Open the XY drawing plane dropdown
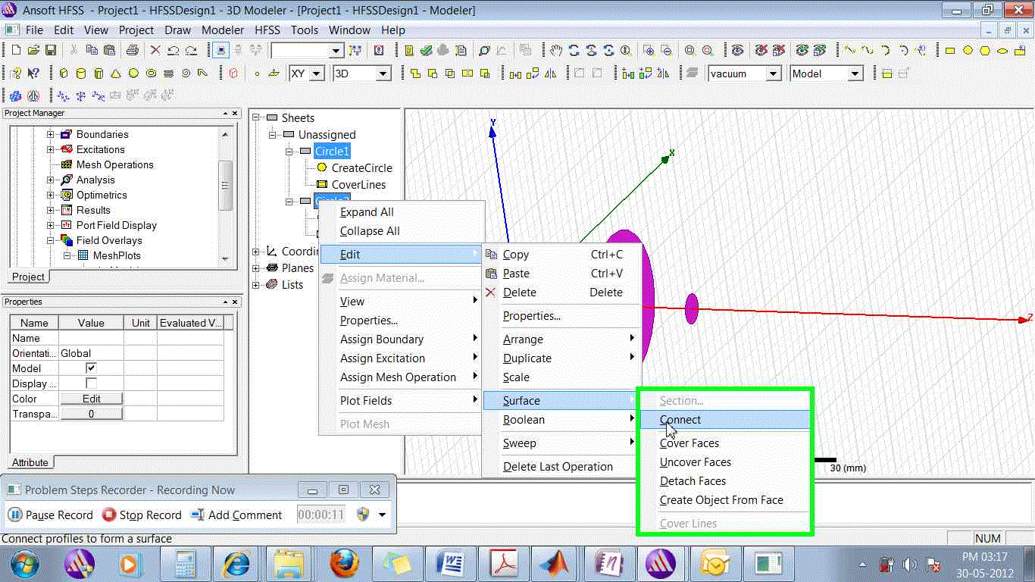 [x=317, y=74]
